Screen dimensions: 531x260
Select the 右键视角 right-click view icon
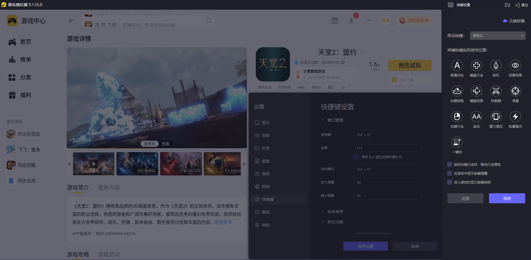(457, 91)
